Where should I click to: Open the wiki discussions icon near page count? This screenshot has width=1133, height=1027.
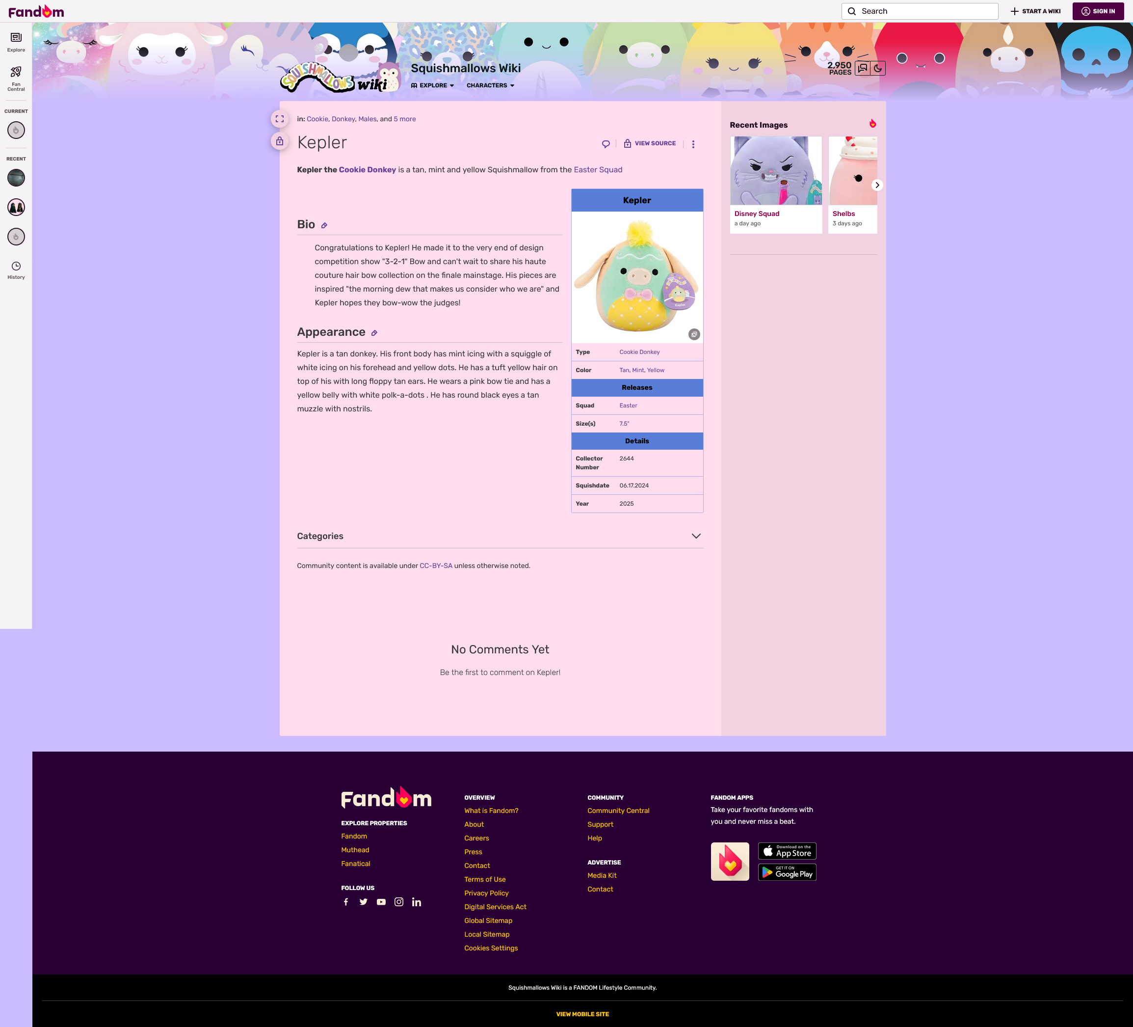point(863,69)
